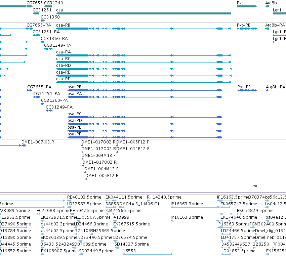The image size is (286, 256).
Task: Open EST IP16163.3prime label
Action: 187,217
